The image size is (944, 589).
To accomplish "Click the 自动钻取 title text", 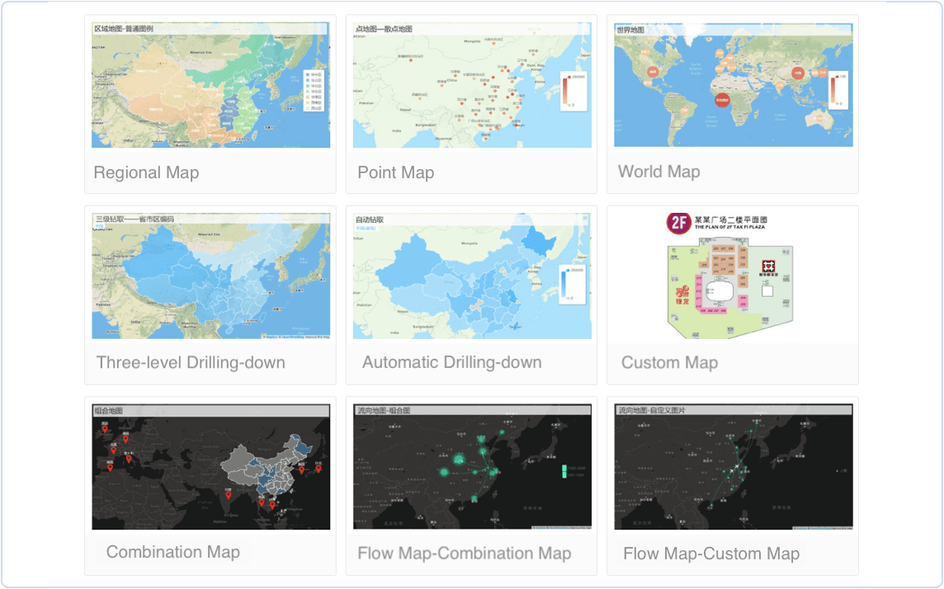I will point(369,219).
